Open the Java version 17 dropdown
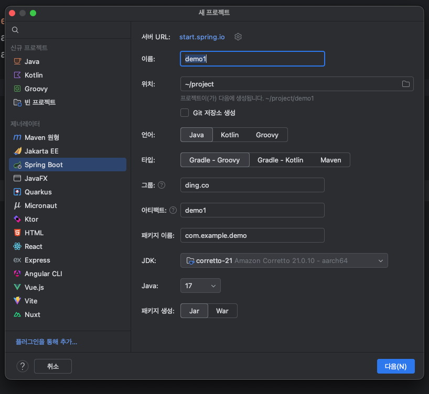The width and height of the screenshot is (429, 394). [200, 286]
